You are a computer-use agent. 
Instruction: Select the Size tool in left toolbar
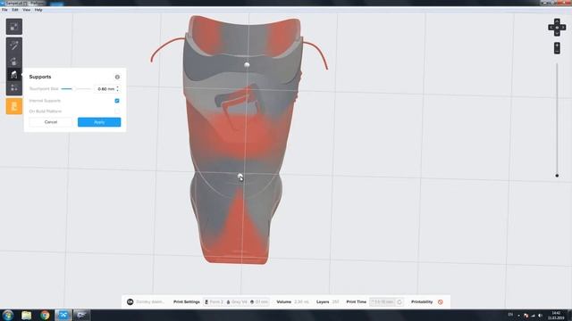tap(14, 27)
